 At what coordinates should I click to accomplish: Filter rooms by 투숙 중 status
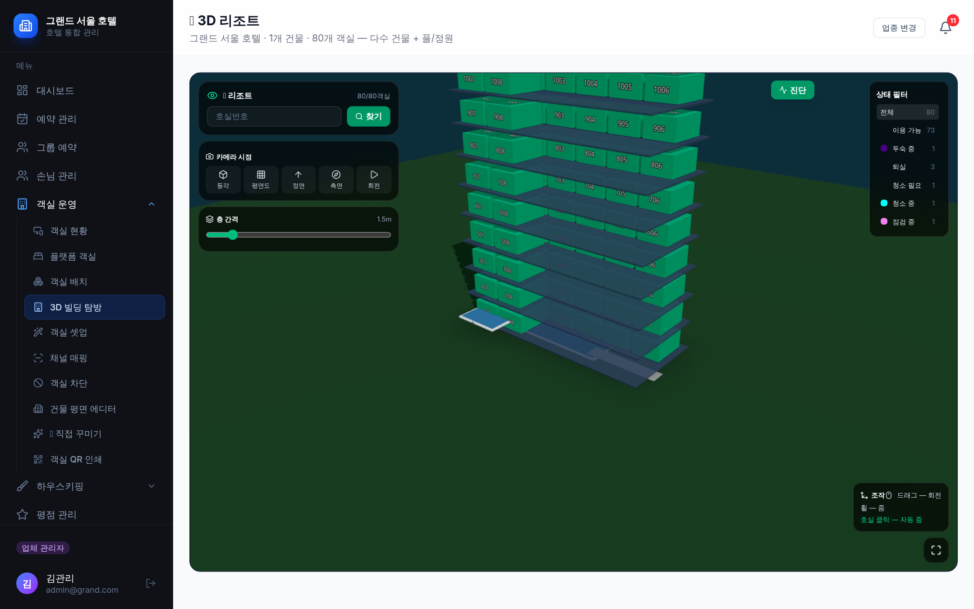tap(907, 149)
